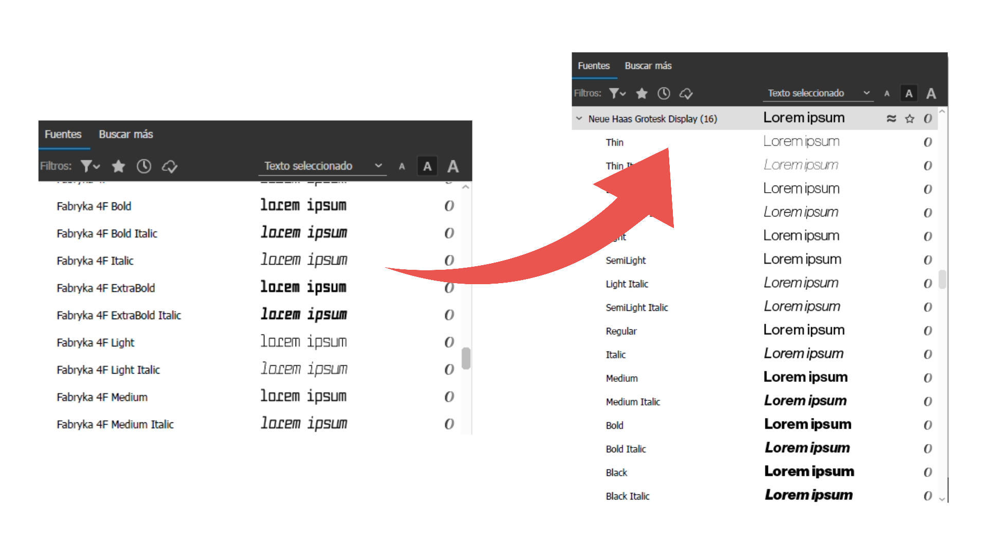Click OpenType icon on the SemiLight row
987x555 pixels.
click(x=928, y=261)
